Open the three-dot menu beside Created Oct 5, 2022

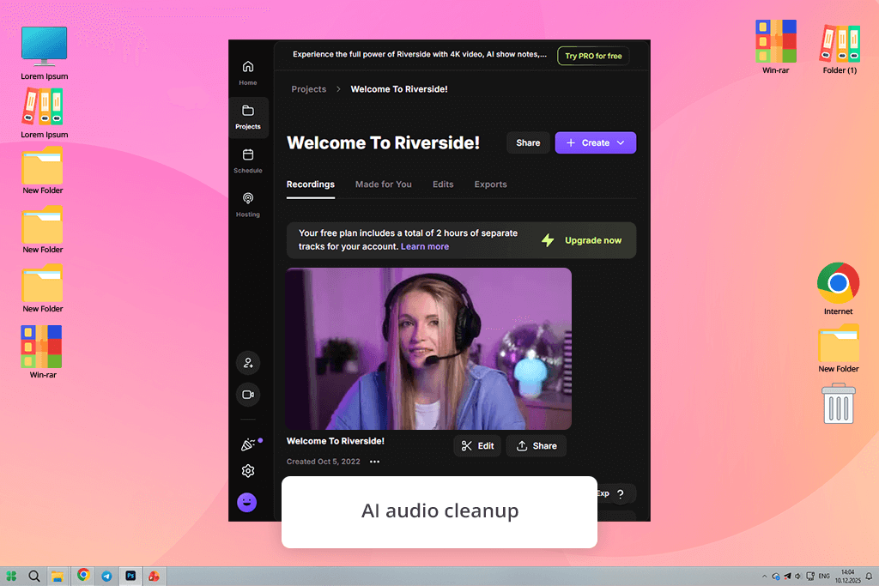(374, 462)
